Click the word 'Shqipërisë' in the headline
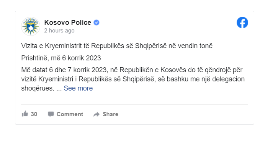The height and width of the screenshot is (149, 278). click(x=151, y=46)
